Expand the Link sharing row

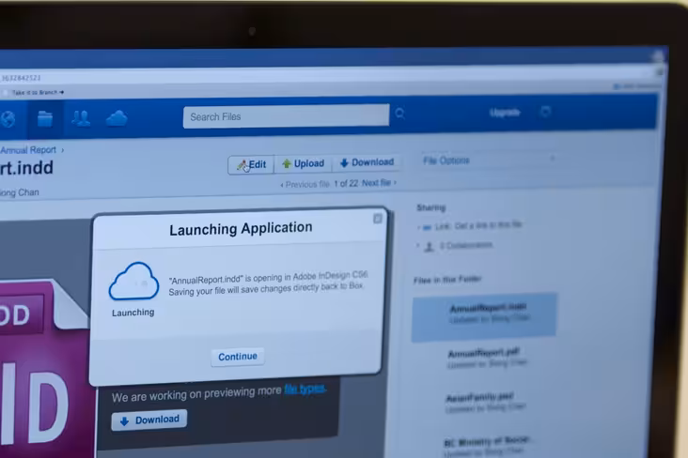pyautogui.click(x=470, y=226)
